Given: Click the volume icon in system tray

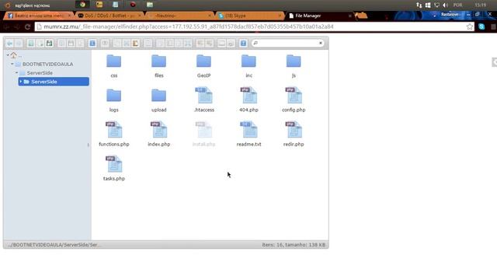Looking at the screenshot, I should coord(446,5).
